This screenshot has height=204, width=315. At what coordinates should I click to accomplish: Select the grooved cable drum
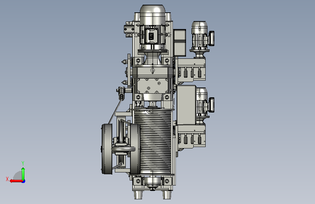click(153, 142)
